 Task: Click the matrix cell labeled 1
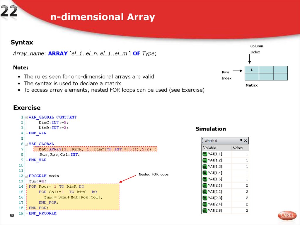(251, 70)
